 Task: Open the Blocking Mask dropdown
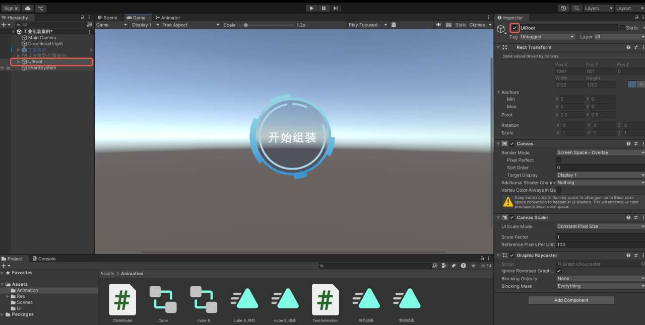tap(601, 286)
